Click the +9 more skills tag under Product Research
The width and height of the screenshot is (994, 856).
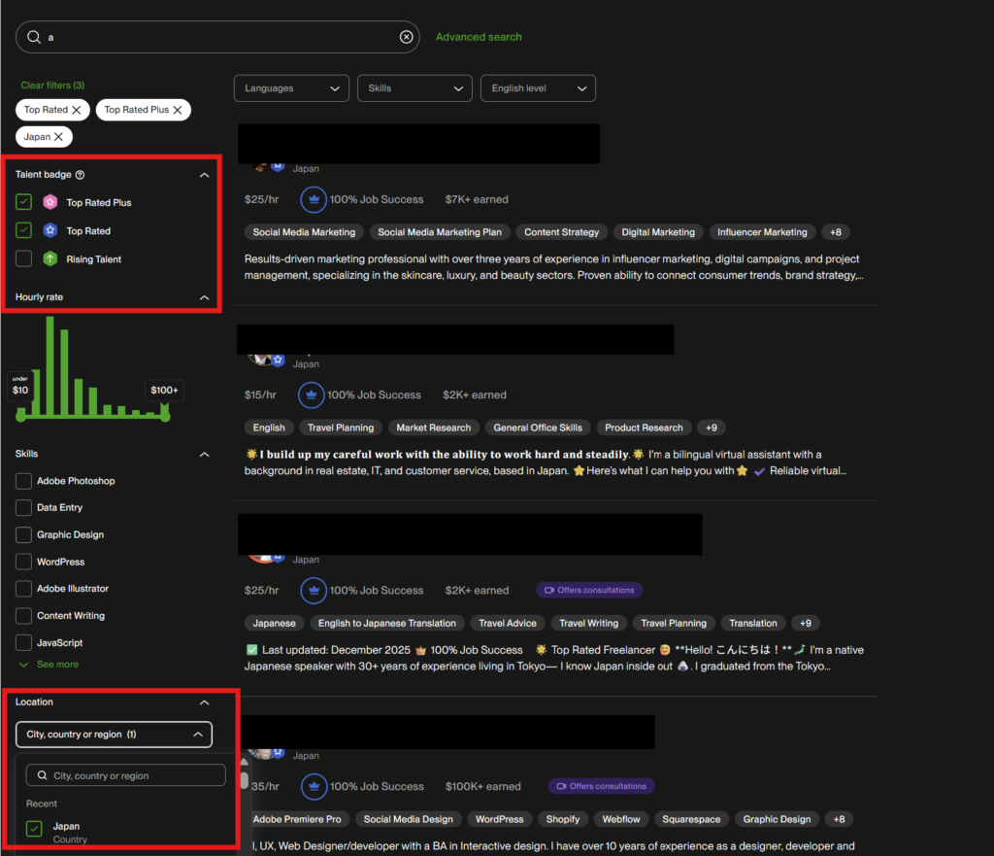pos(712,428)
